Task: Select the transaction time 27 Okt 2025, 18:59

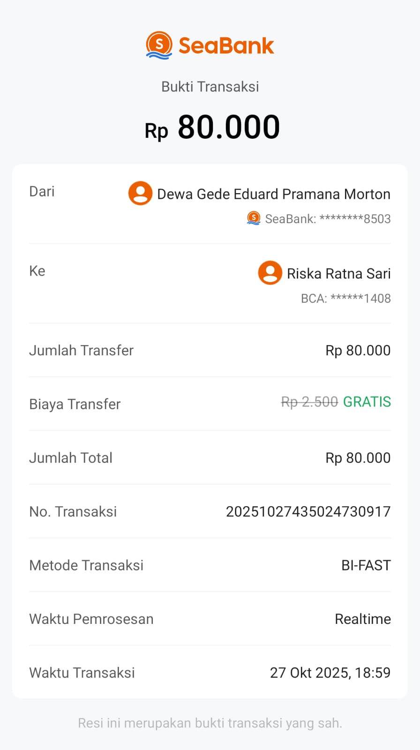Action: [330, 673]
